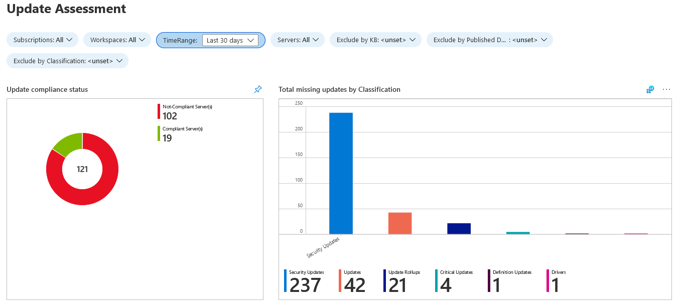The width and height of the screenshot is (681, 306).
Task: Click the 200 y-axis value
Action: [299, 129]
